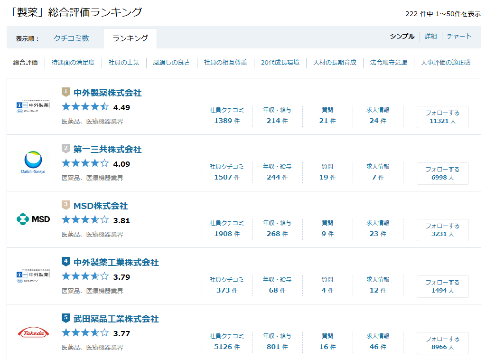486x360 pixels.
Task: Follow 中外製薬工業株式会社 with the 1494人 button
Action: coord(443,286)
